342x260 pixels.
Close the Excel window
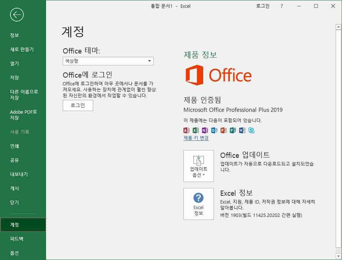pyautogui.click(x=333, y=6)
